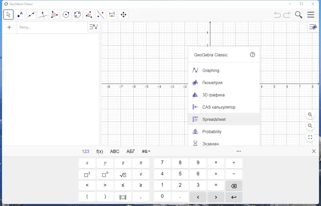The image size is (321, 206).
Task: Select the Line through two points tool
Action: 31,14
